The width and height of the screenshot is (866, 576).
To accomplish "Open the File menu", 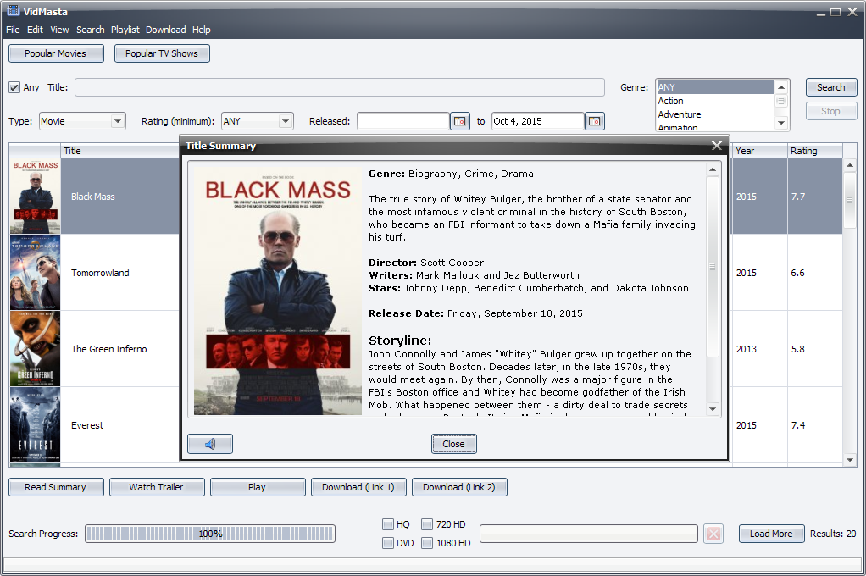I will click(x=13, y=30).
